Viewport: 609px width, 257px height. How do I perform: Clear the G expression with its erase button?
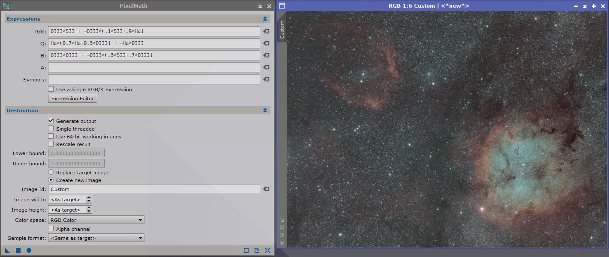(x=266, y=43)
